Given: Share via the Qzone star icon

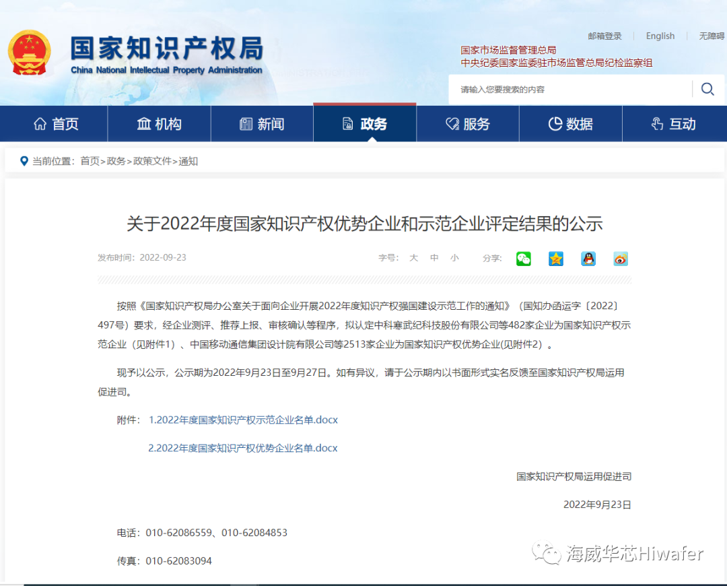Looking at the screenshot, I should [555, 259].
